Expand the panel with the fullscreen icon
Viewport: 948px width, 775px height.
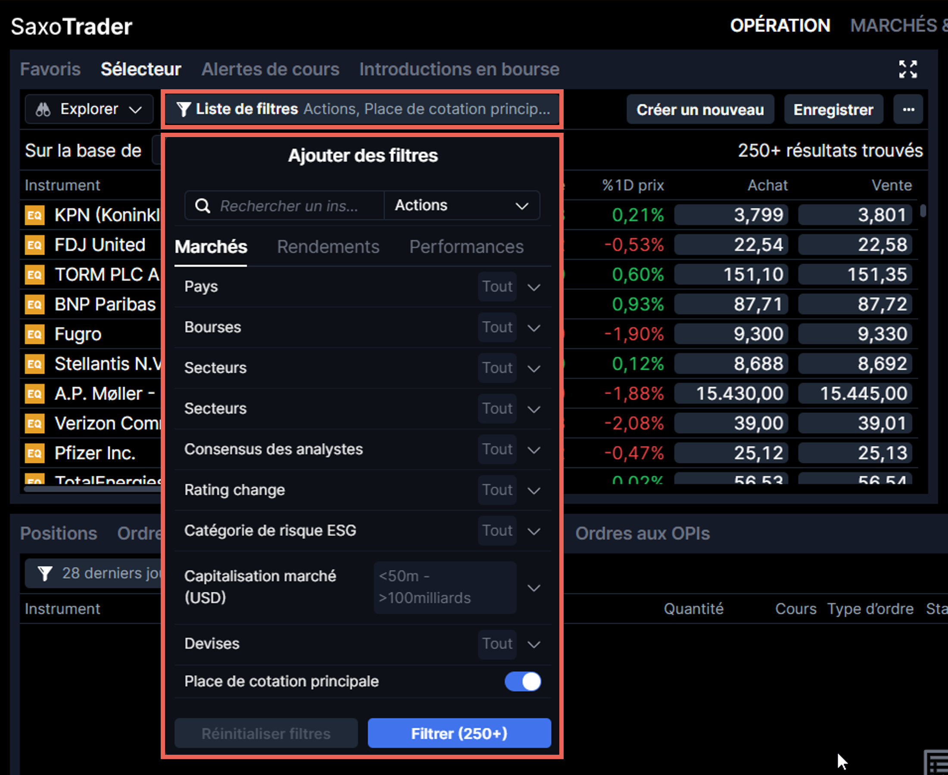[909, 69]
